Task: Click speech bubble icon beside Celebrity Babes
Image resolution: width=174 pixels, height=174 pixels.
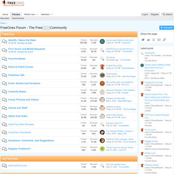Action: (5, 92)
